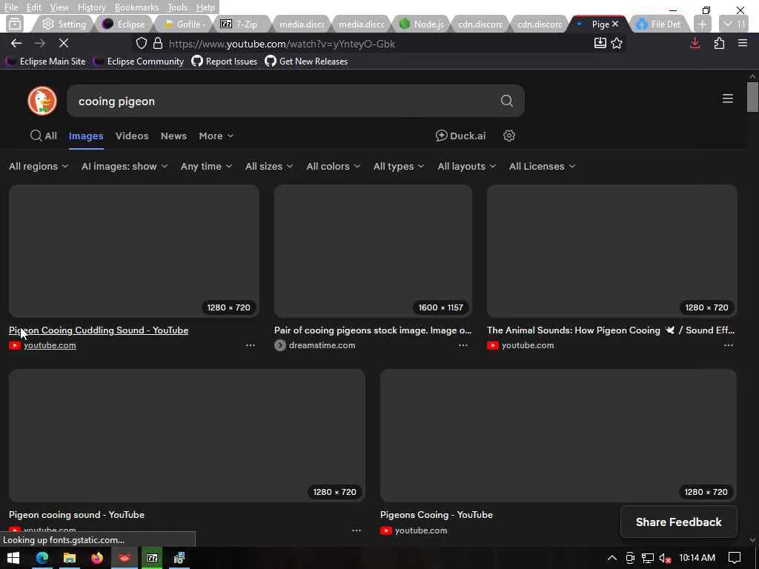
Task: Expand the All layouts filter
Action: click(x=466, y=167)
